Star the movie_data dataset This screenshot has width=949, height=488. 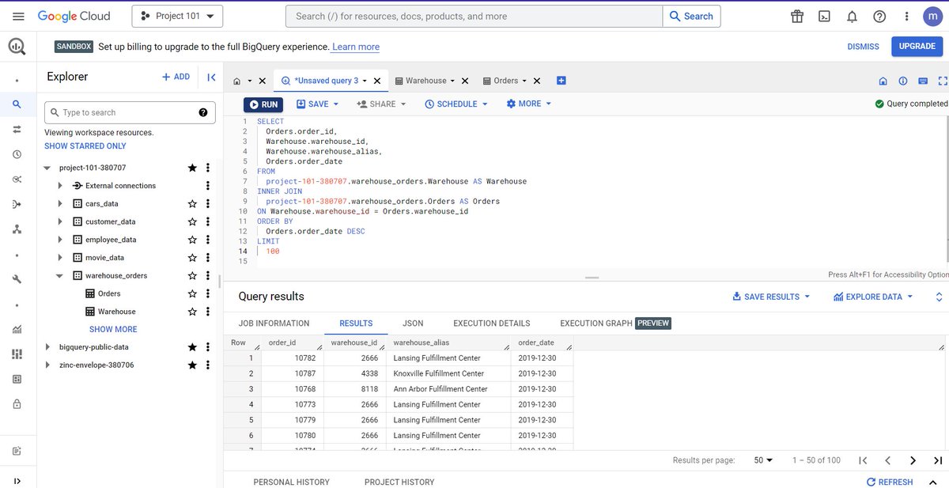point(192,258)
